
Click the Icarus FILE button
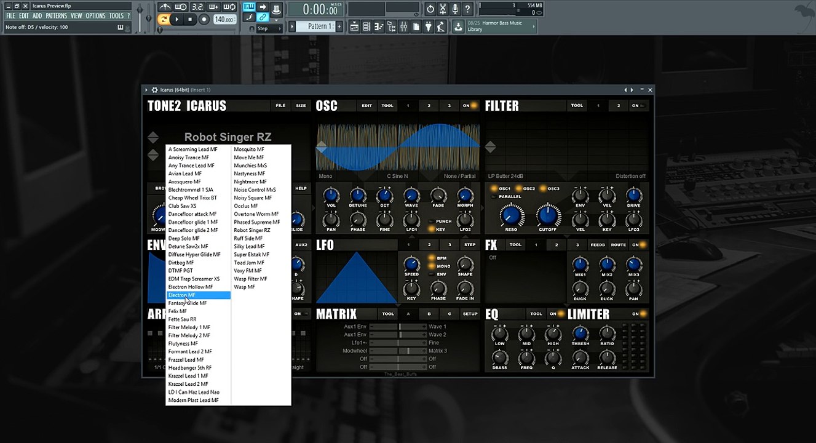[280, 106]
